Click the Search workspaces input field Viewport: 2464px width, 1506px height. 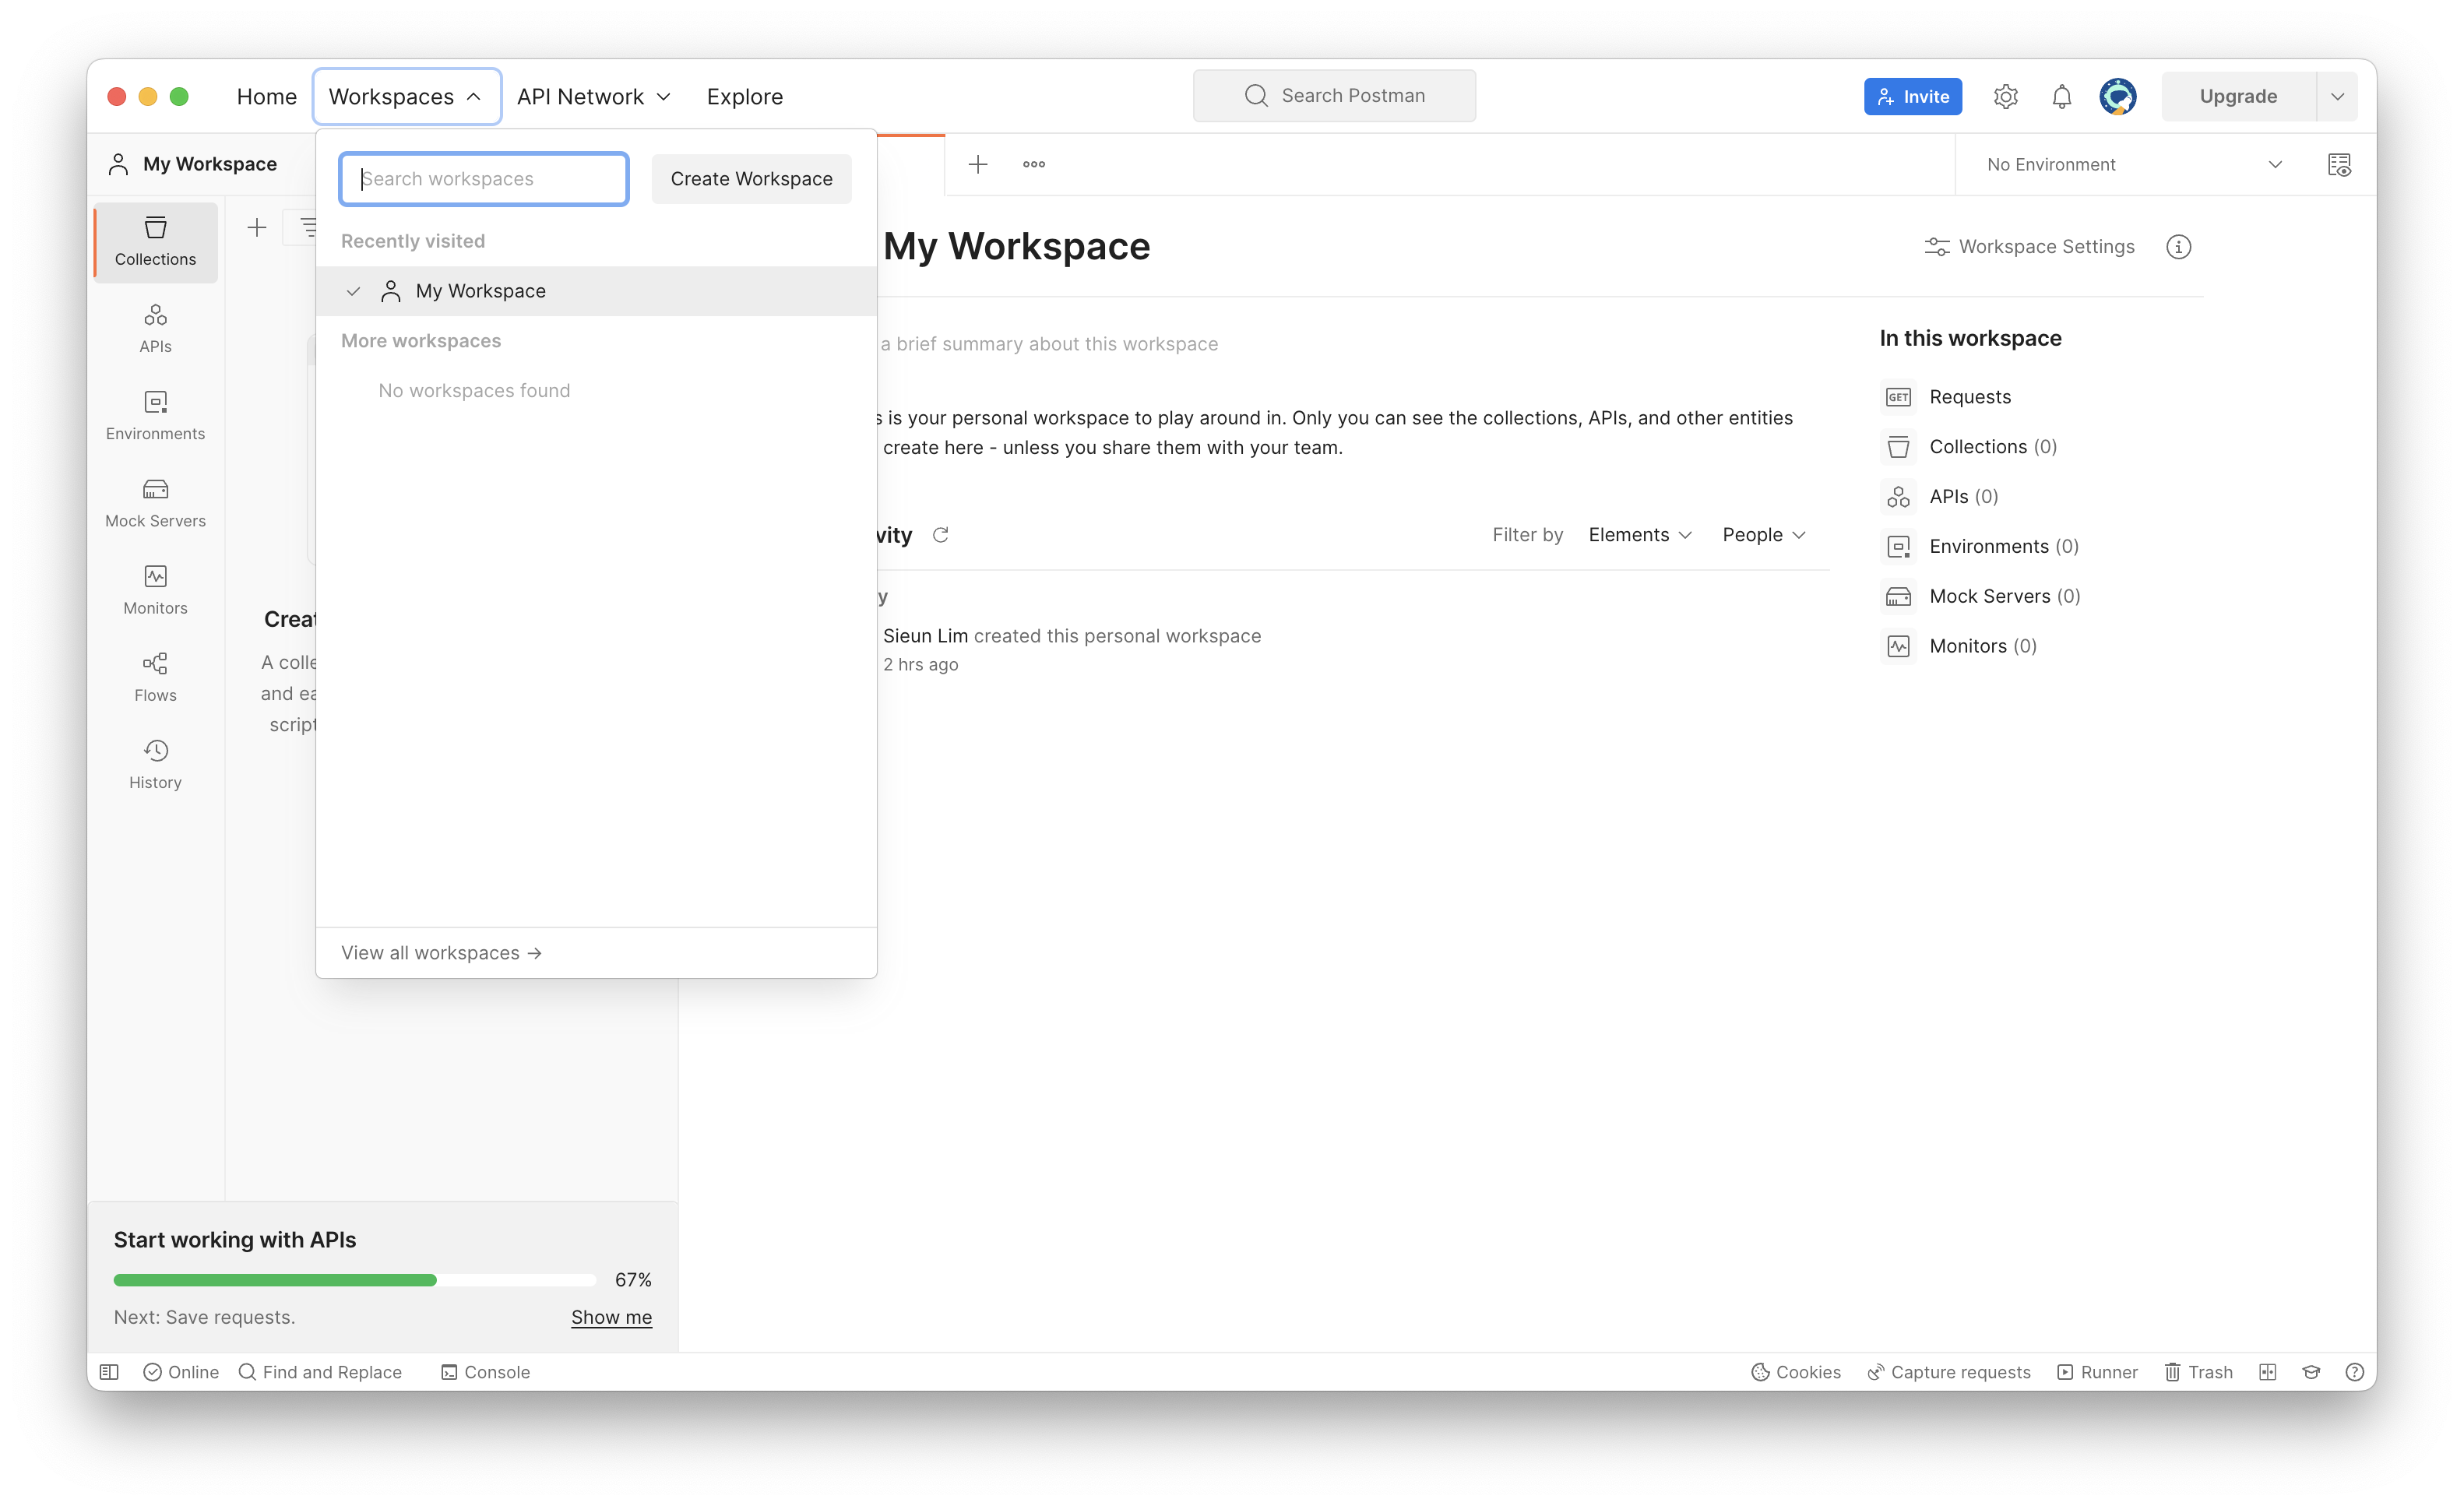pos(486,178)
